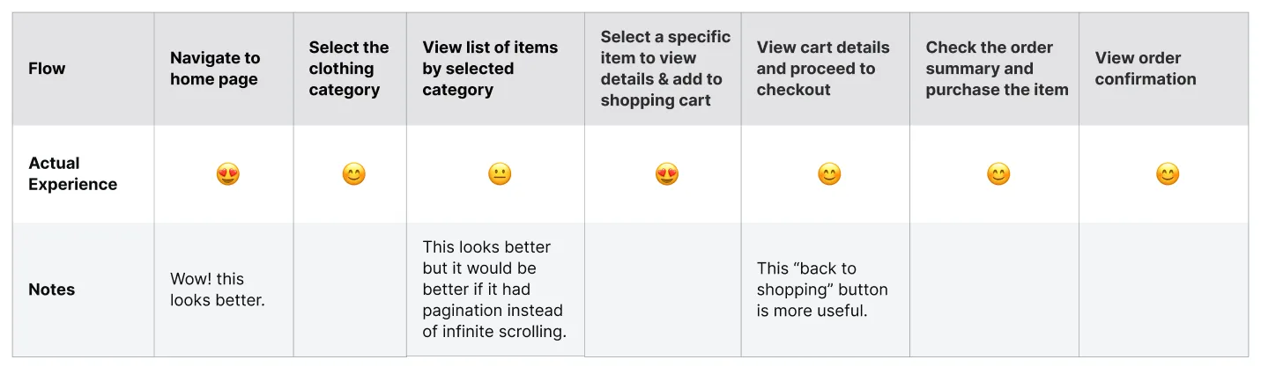Click the smiling emoji under View cart details
Viewport: 1261px width, 367px height.
(829, 174)
